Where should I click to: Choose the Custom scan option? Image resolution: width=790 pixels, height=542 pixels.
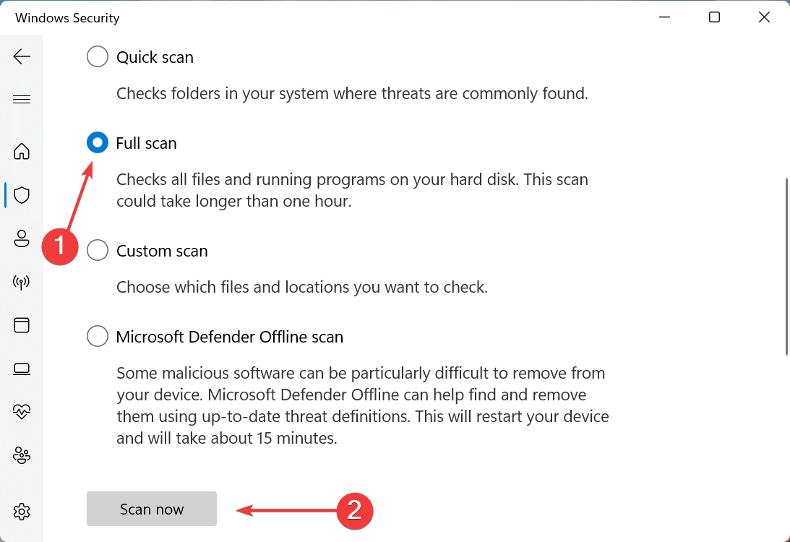tap(97, 250)
